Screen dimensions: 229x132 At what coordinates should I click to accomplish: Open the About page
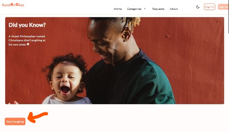(x=174, y=9)
